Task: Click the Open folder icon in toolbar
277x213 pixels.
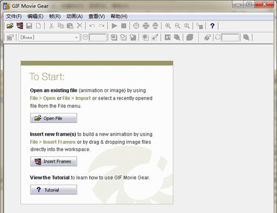Action: [x=10, y=26]
